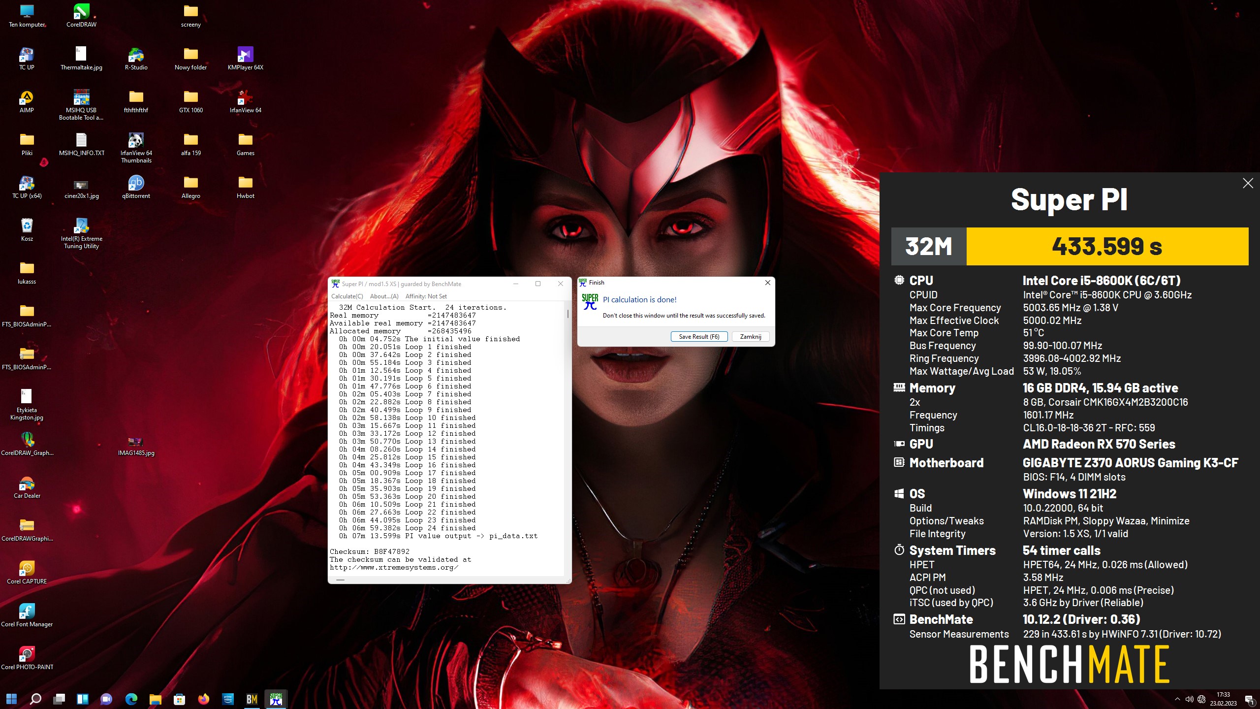Click the Checksum: B8F47892 line
Viewport: 1260px width, 709px height.
(x=370, y=552)
